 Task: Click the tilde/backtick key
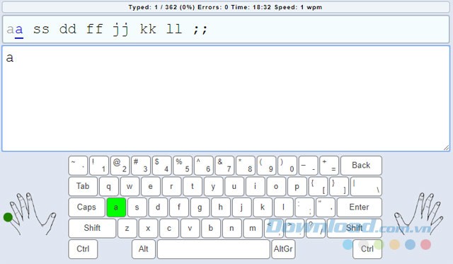pos(78,166)
